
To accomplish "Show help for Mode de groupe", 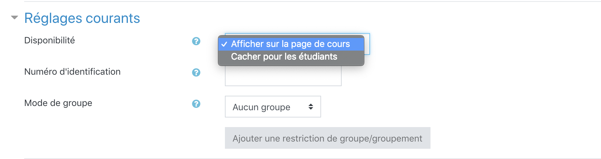I will tap(196, 104).
